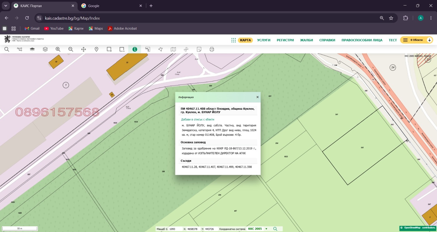Click the Добави в списък с обекти link
This screenshot has height=232, width=437.
[x=198, y=120]
